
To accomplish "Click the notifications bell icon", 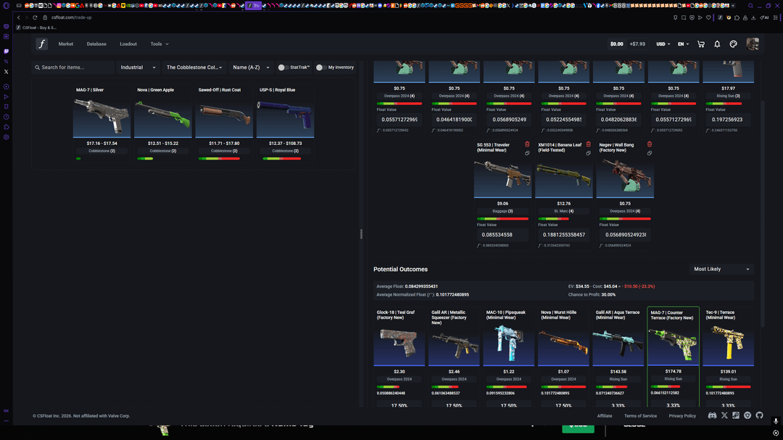I will 717,44.
